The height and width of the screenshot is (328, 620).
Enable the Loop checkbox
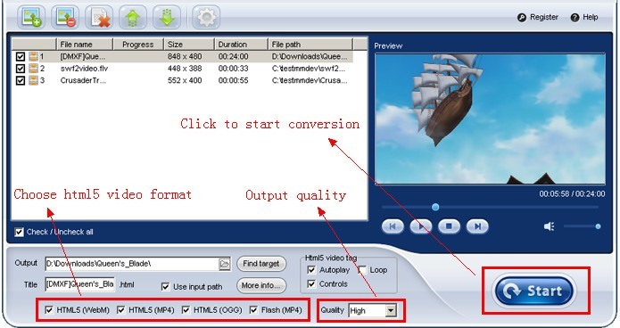coord(362,270)
